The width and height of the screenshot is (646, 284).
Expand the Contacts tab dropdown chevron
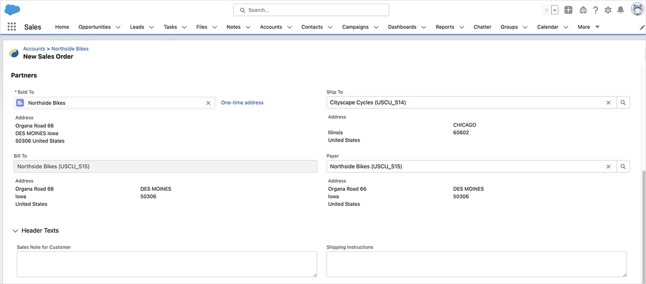tap(330, 27)
